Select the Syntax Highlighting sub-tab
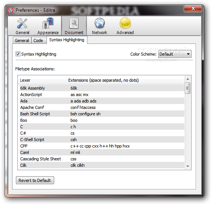The height and width of the screenshot is (205, 212). click(x=67, y=40)
